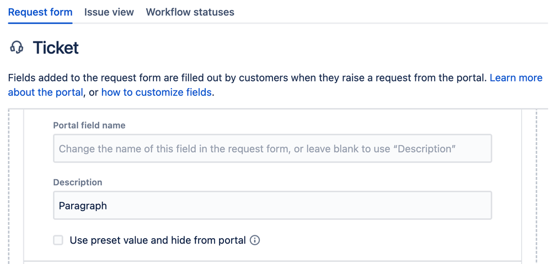Screen dimensions: 551x264
Task: Click the headset icon beside Ticket
Action: pos(17,48)
